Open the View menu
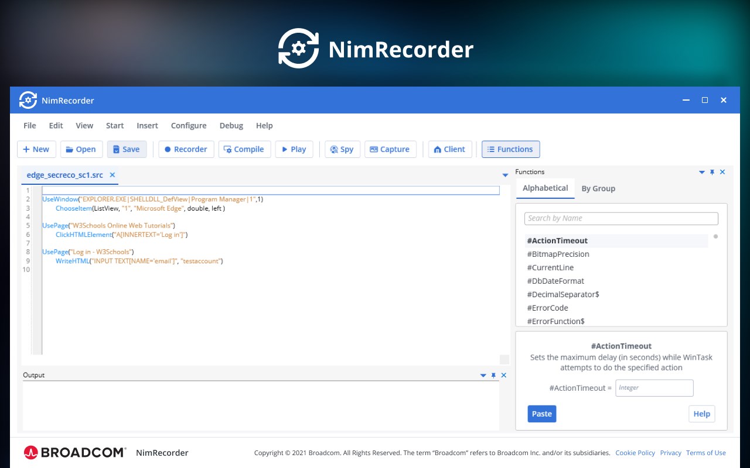The image size is (750, 468). coord(84,125)
